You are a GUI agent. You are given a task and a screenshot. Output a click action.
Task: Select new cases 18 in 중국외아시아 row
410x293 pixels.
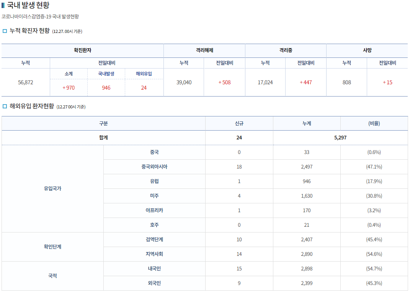coord(239,167)
